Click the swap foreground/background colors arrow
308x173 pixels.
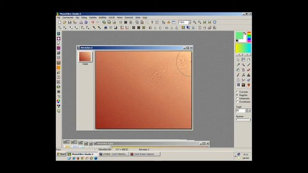pos(245,34)
